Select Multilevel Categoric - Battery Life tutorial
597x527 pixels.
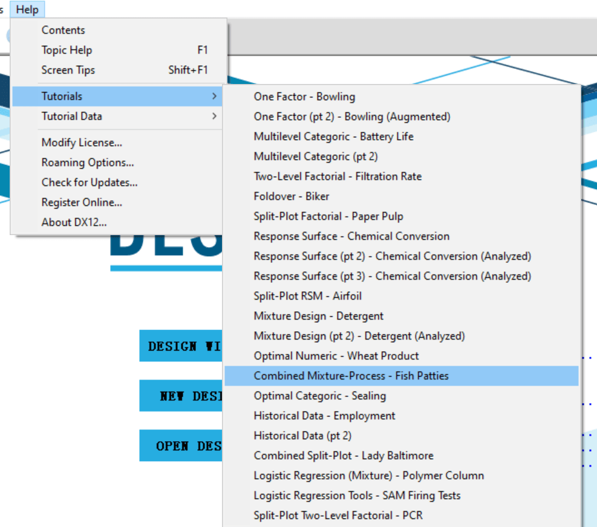point(402,136)
